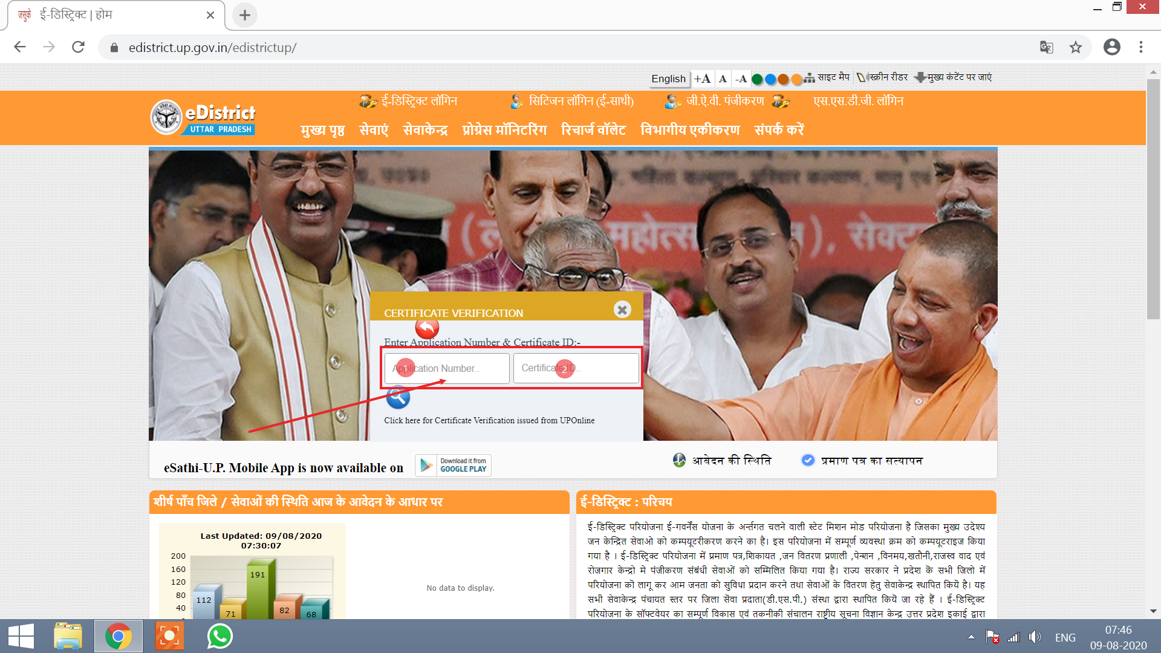Increase font size with +A button
This screenshot has height=653, width=1161.
pyautogui.click(x=702, y=79)
